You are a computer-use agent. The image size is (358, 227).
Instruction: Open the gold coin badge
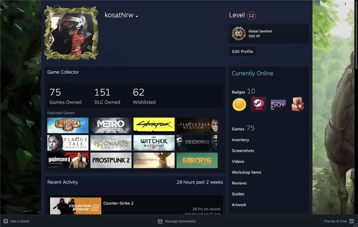click(x=239, y=105)
